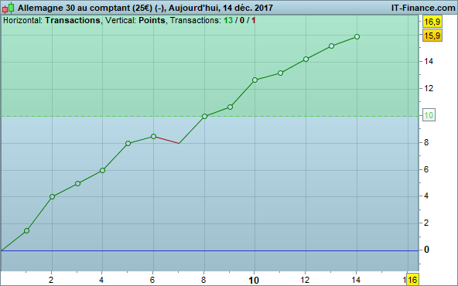Select the data point at transaction 3
The height and width of the screenshot is (286, 458).
(77, 183)
